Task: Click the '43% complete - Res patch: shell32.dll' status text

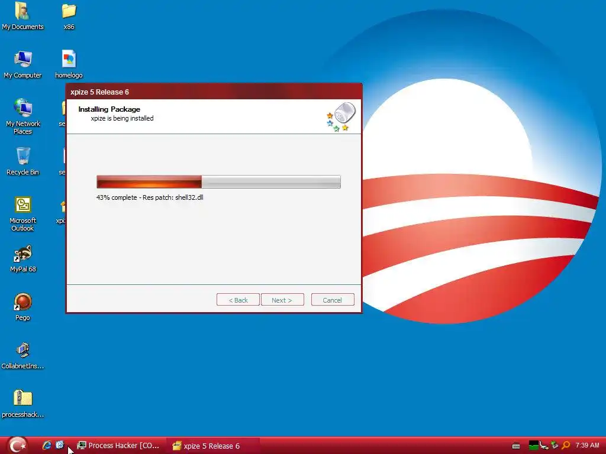Action: click(x=150, y=197)
